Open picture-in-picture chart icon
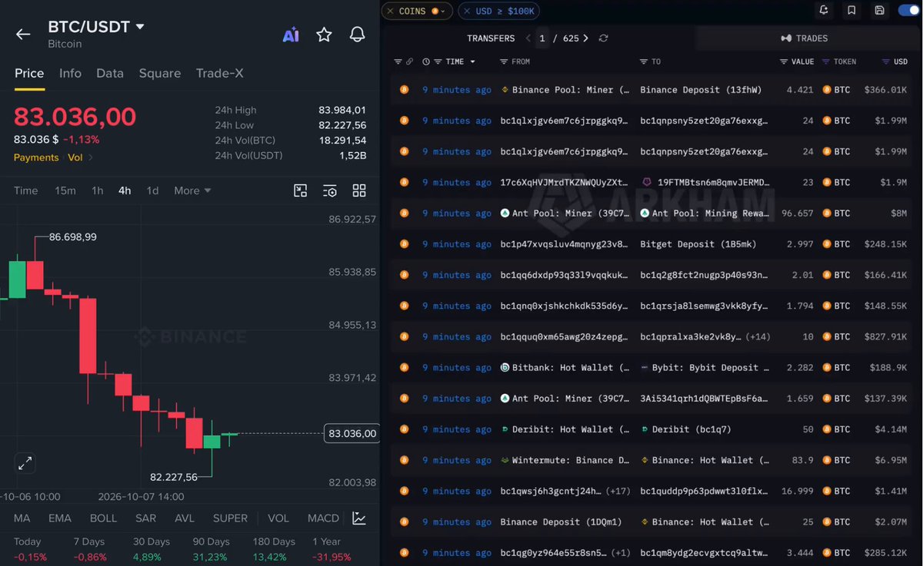The width and height of the screenshot is (923, 566). (x=301, y=190)
